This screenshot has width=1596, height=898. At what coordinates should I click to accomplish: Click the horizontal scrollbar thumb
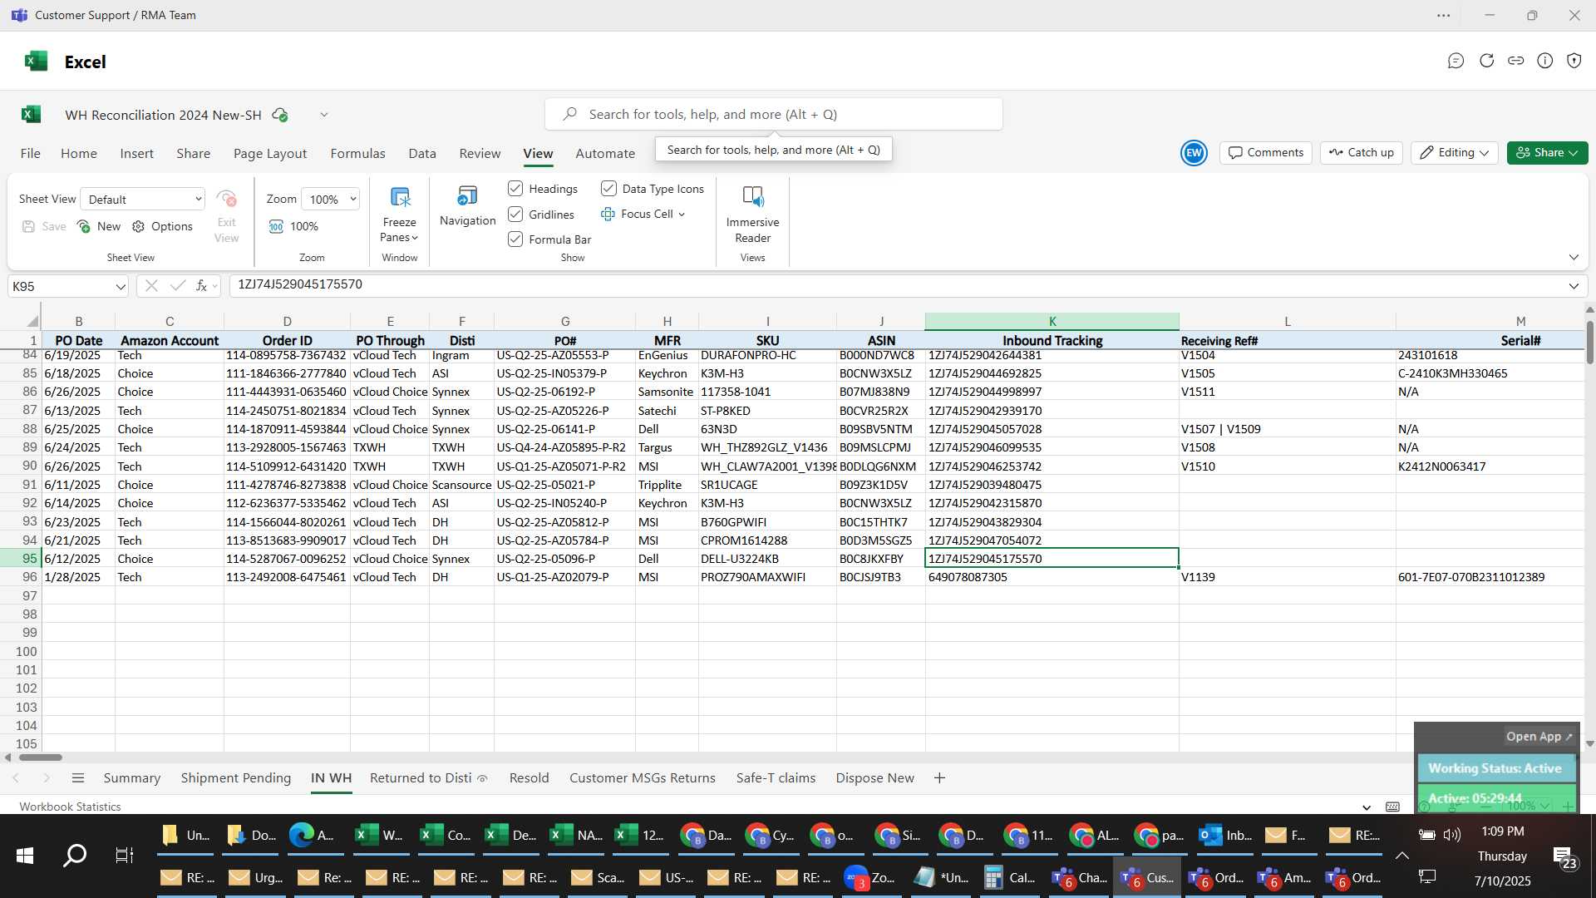pos(41,757)
